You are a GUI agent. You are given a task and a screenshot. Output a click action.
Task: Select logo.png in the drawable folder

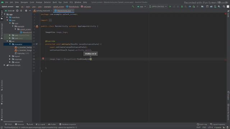pos(21,53)
